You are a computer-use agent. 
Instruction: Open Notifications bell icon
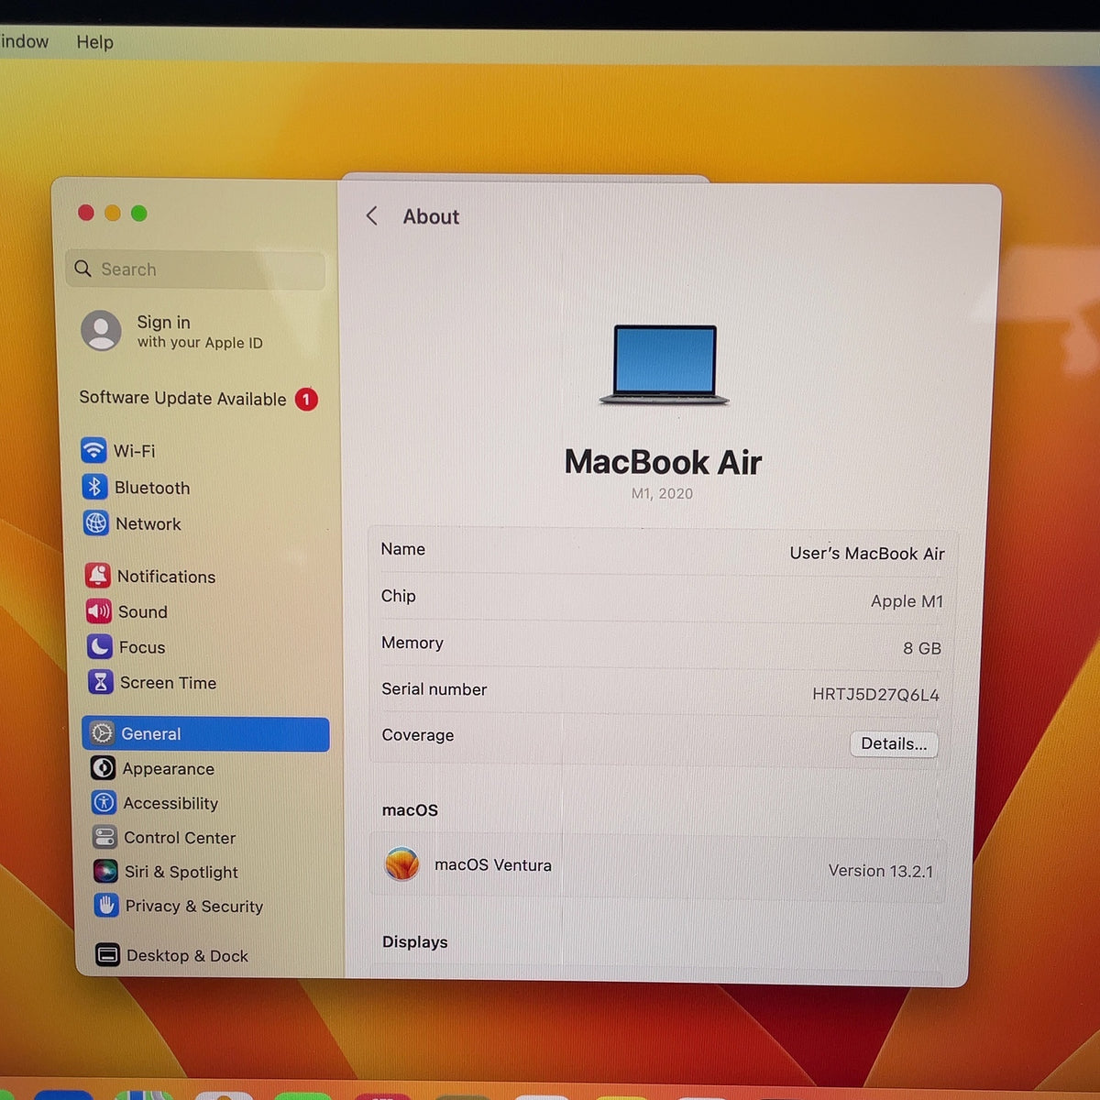[x=97, y=576]
